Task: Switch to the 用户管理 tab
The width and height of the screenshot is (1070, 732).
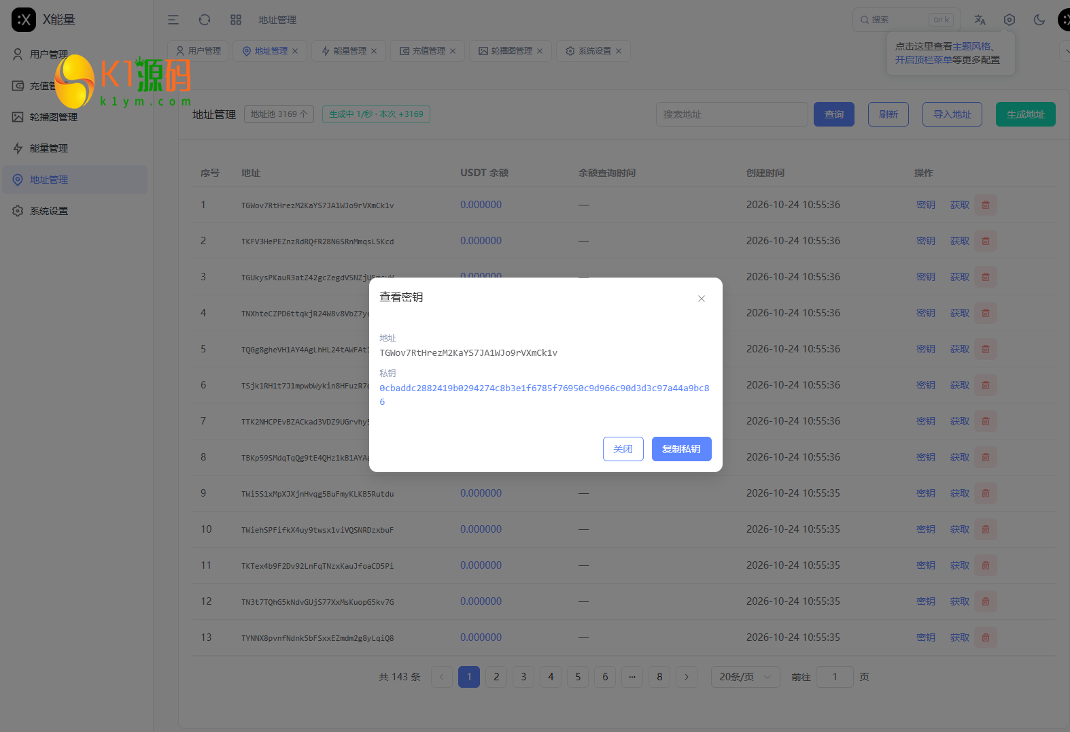Action: 199,51
